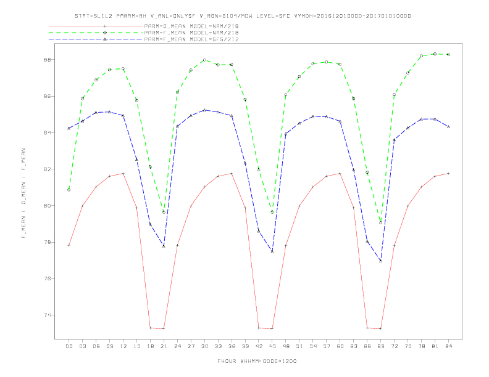
Task: Select legend entry PARM=F_MEAN MODEL=GFS/212
Action: tap(191, 39)
